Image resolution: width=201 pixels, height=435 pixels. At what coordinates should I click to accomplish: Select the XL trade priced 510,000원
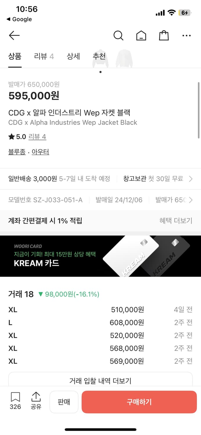coord(100,309)
